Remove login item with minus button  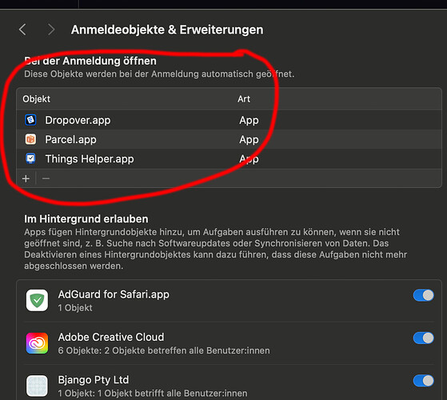click(x=46, y=178)
